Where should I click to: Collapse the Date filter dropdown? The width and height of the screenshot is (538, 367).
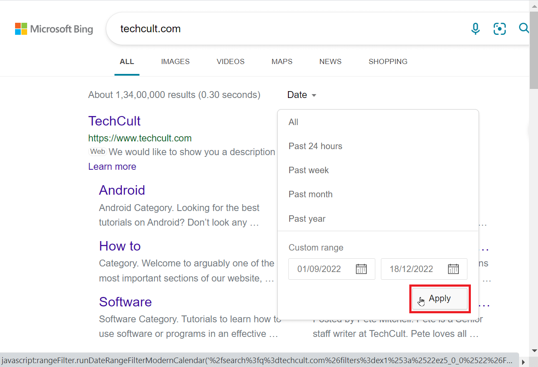[x=302, y=95]
